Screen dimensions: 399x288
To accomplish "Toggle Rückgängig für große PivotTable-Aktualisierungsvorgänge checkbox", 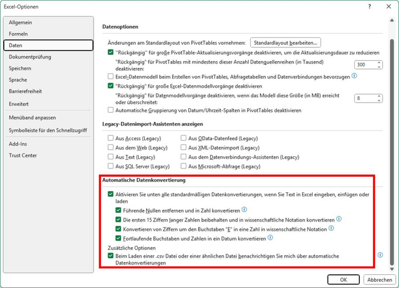I will (x=110, y=52).
